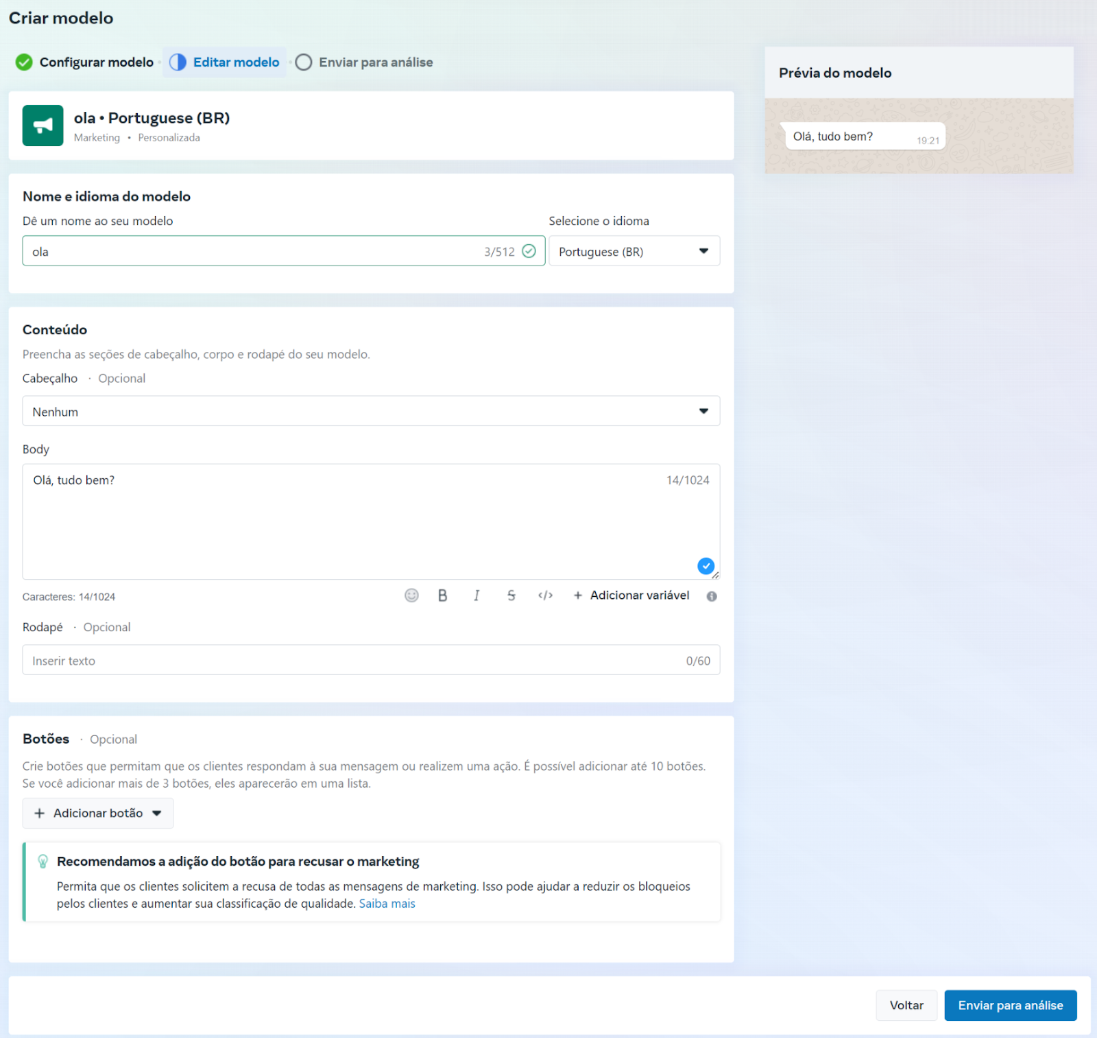Click Adicionar variável button
The image size is (1097, 1038).
[x=631, y=595]
